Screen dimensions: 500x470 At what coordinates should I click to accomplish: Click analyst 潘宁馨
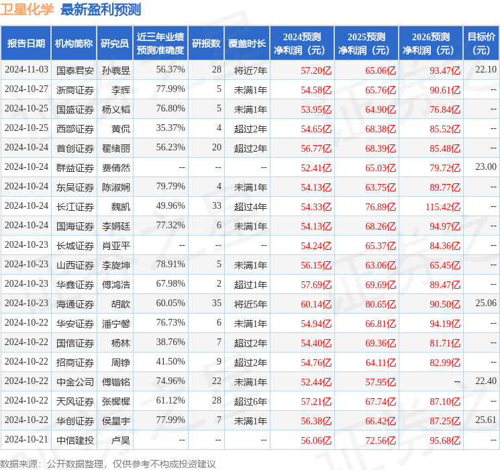(116, 324)
